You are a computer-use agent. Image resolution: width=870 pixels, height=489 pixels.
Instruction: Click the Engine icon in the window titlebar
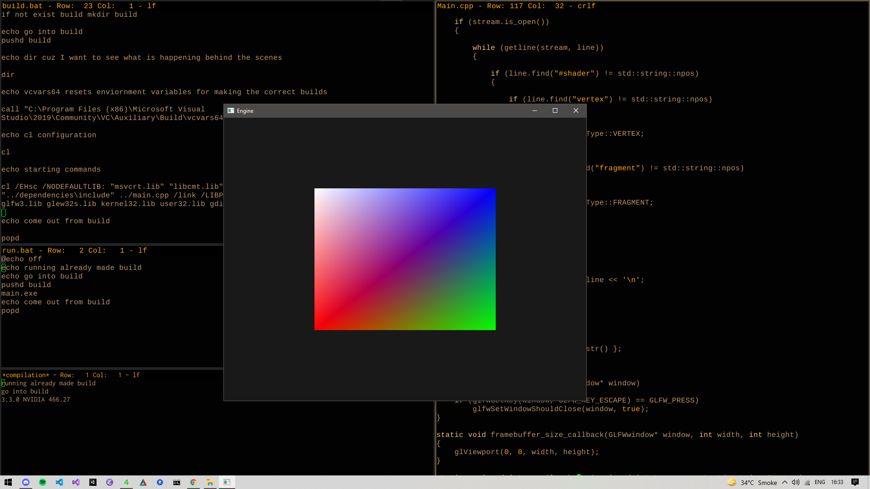click(231, 110)
